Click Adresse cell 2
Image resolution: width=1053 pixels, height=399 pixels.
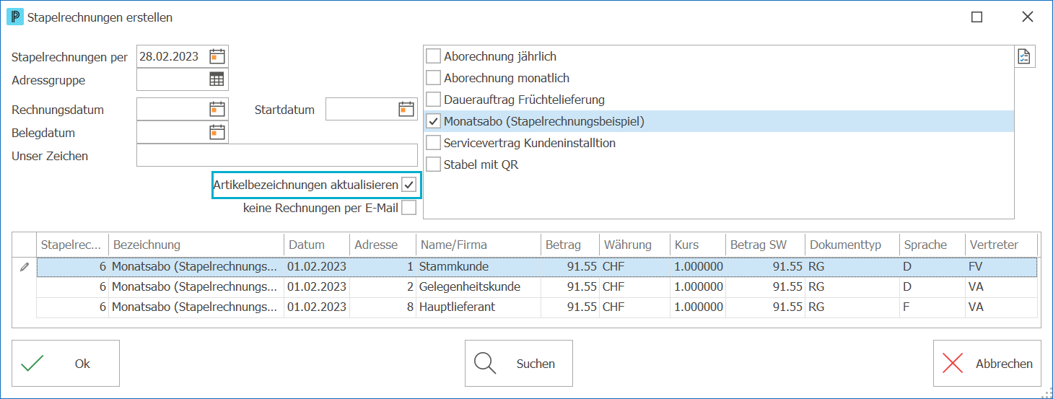pyautogui.click(x=383, y=286)
